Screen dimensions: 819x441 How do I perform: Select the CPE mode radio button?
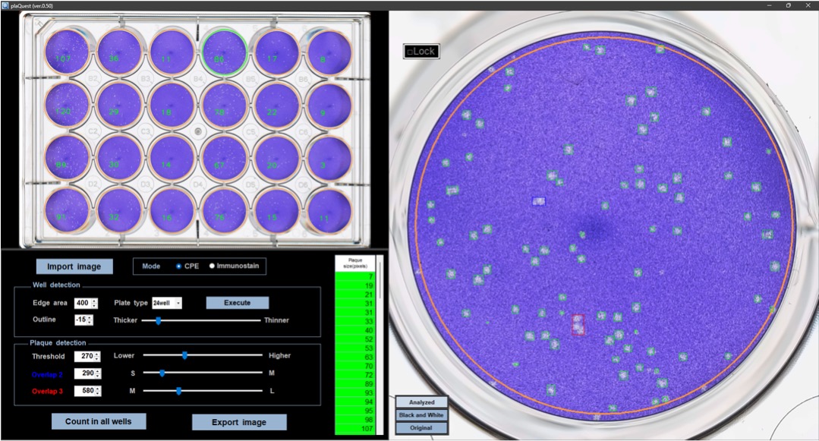(179, 266)
